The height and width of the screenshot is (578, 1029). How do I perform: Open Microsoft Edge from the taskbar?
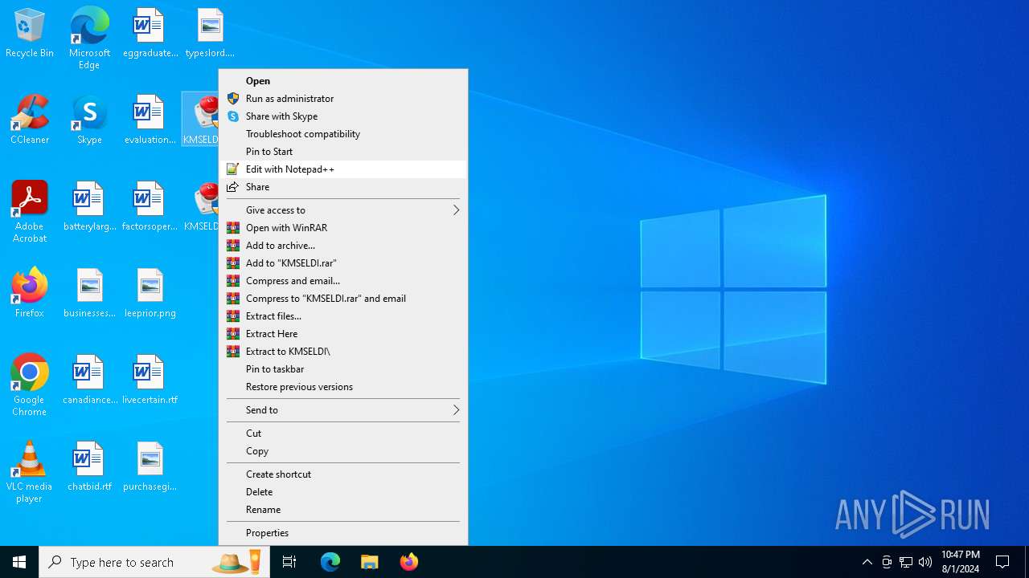(330, 562)
